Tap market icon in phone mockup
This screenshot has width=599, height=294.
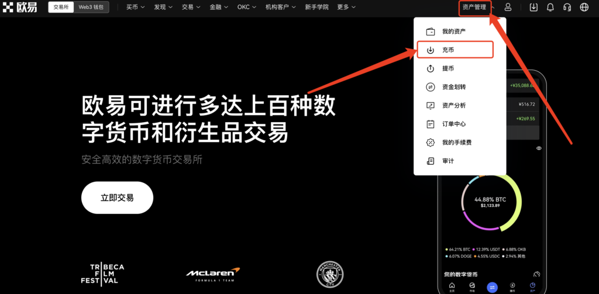(472, 286)
